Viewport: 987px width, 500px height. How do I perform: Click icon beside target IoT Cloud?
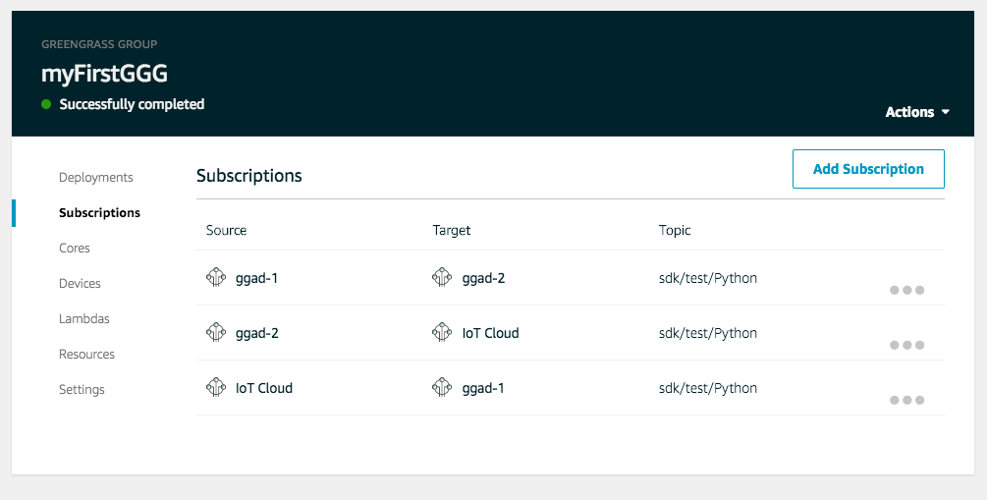click(x=442, y=332)
